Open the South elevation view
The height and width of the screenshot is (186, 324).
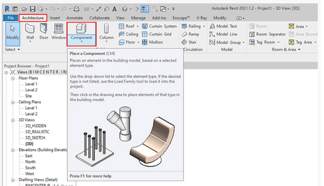click(31, 168)
